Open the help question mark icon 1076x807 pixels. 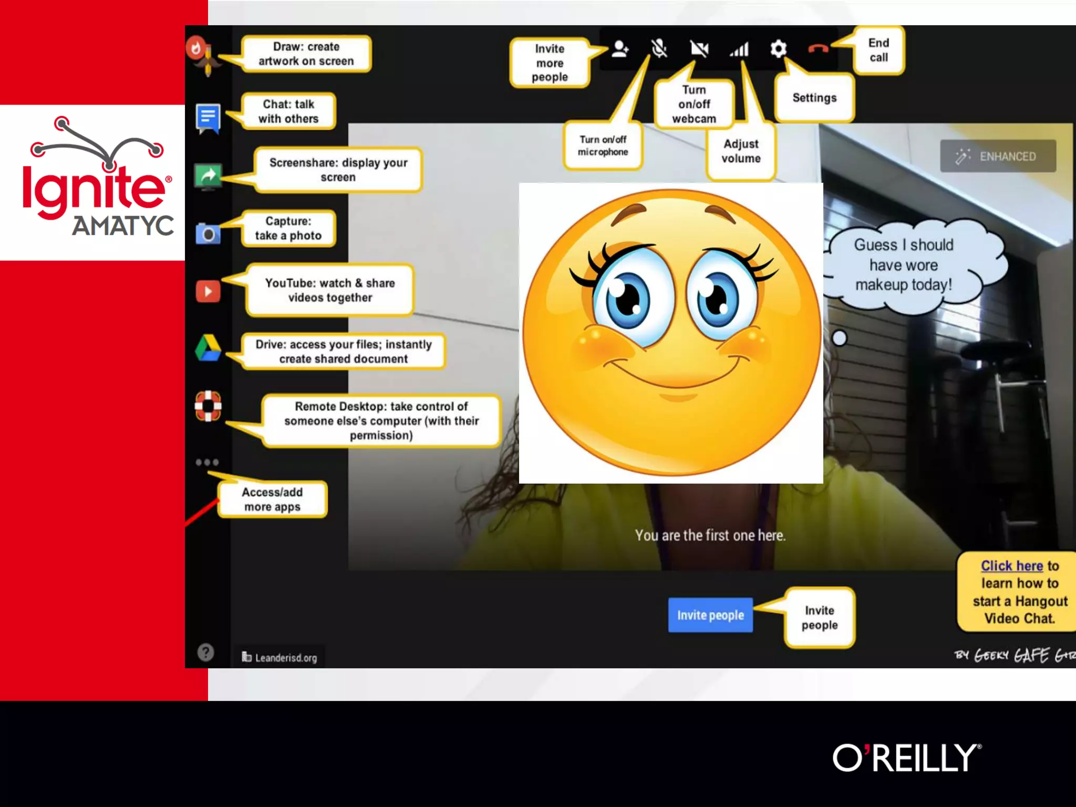(x=205, y=652)
